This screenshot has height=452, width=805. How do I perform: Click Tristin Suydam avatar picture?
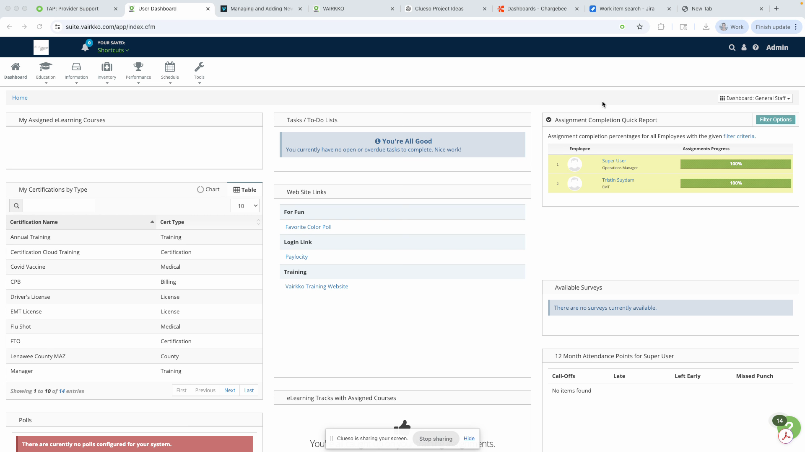coord(574,183)
